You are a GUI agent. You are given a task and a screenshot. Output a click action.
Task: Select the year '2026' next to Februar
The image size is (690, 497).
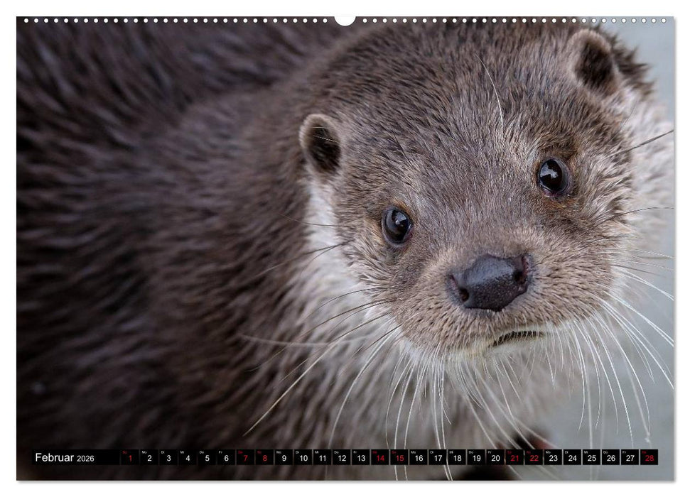[87, 459]
